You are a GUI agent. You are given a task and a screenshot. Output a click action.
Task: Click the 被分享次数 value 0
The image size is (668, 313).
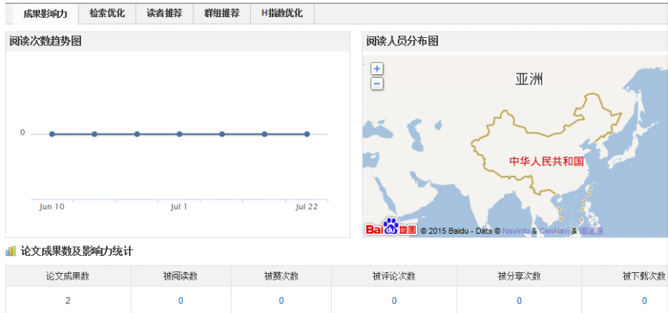click(519, 301)
